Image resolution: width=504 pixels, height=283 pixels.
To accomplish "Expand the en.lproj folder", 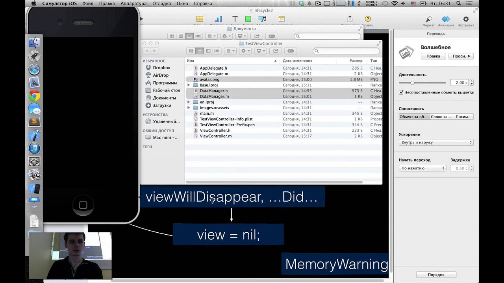I will coord(189,102).
